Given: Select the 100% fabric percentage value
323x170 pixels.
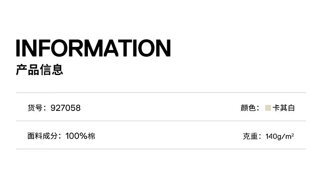Looking at the screenshot, I should pyautogui.click(x=76, y=136).
